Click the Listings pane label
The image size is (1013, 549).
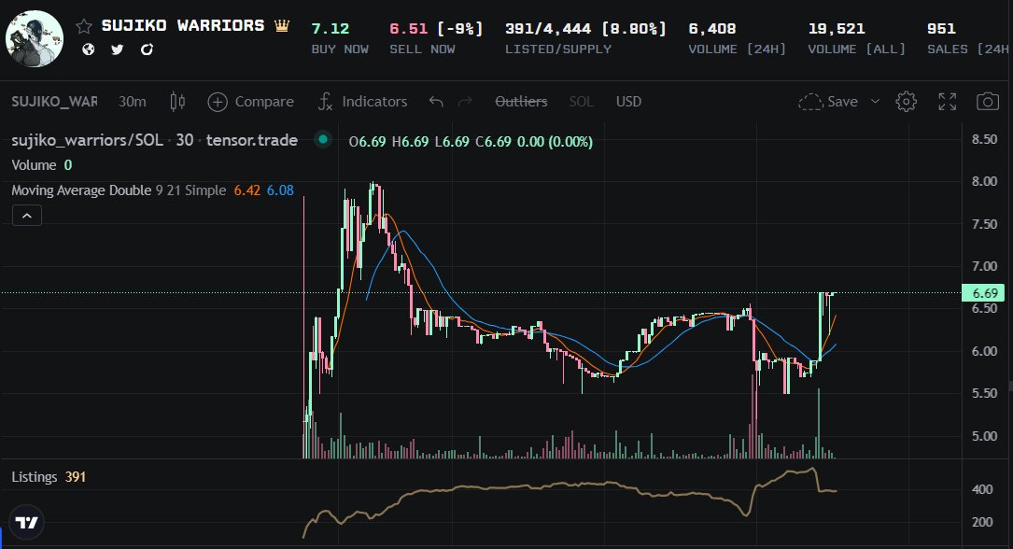pos(35,477)
